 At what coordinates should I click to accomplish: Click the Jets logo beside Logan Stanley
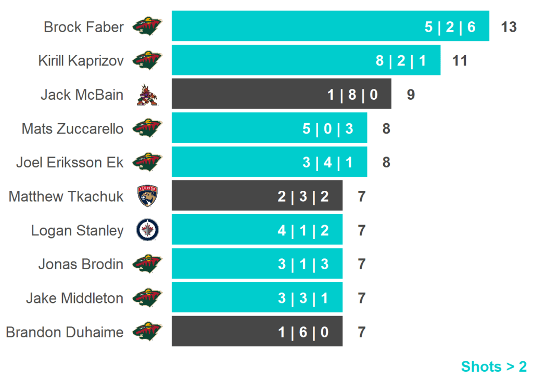(147, 230)
